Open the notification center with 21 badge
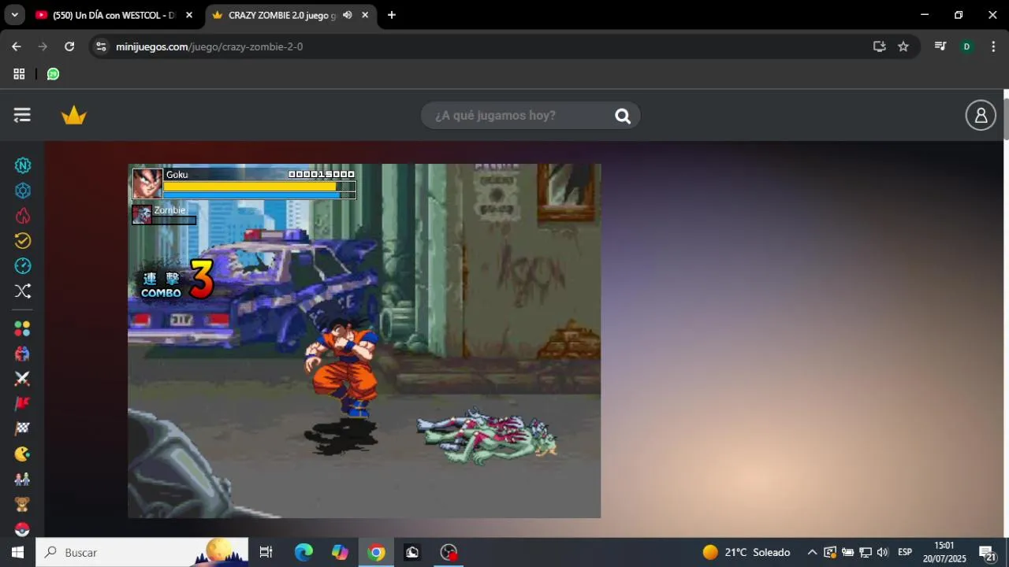Viewport: 1009px width, 567px height. pyautogui.click(x=987, y=553)
